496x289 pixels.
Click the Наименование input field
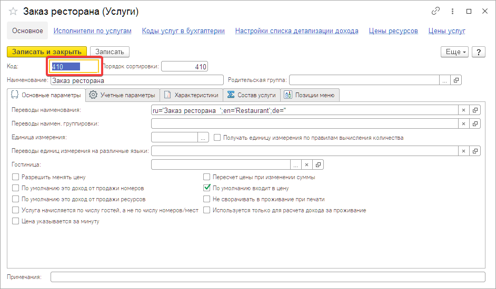click(137, 80)
